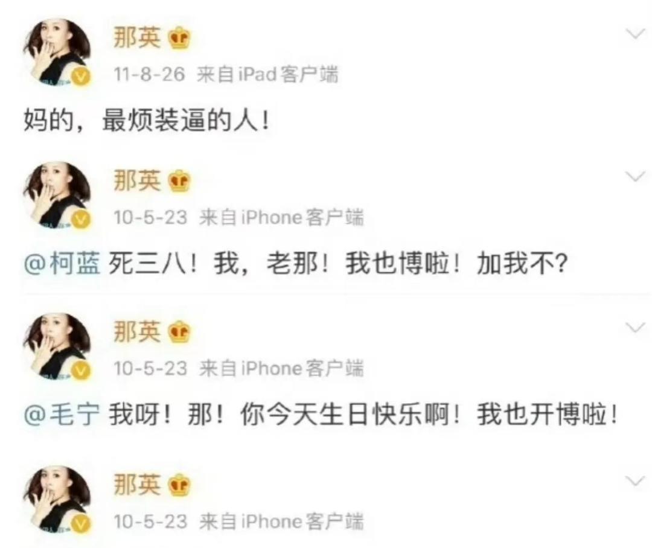The image size is (652, 548).
Task: Click the crown badge on the last post
Action: (x=180, y=485)
